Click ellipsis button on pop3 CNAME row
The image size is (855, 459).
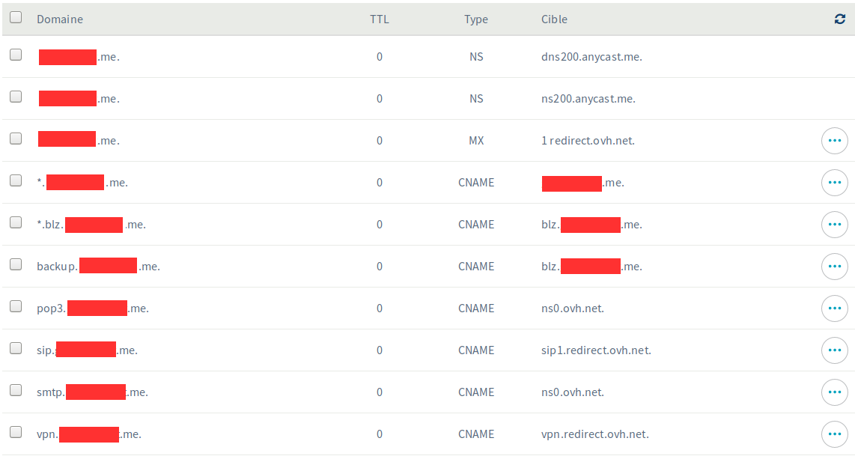834,308
